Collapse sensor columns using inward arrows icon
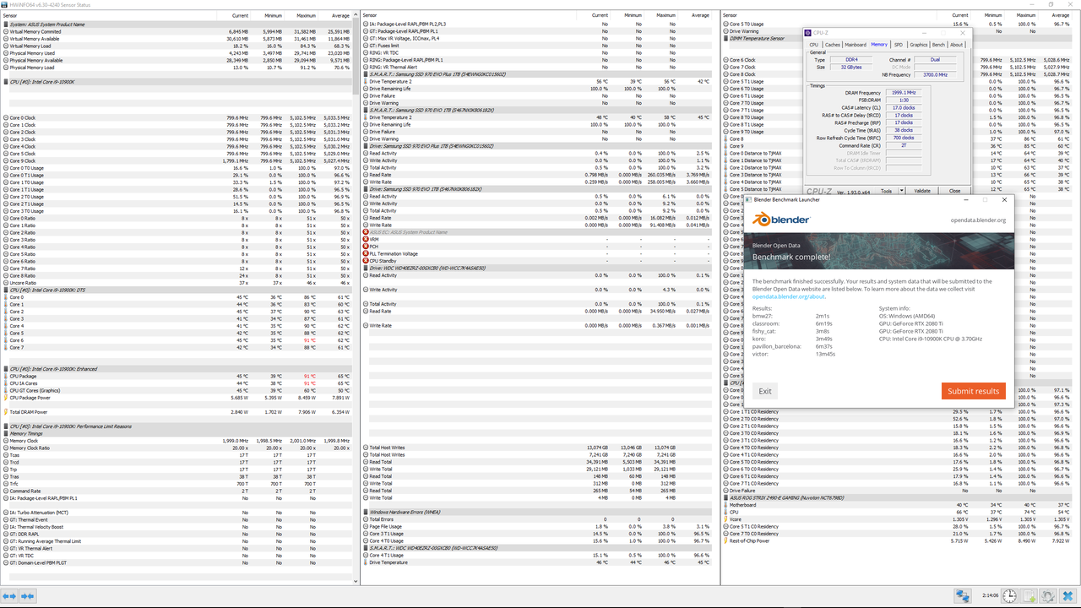The height and width of the screenshot is (608, 1081). click(27, 596)
